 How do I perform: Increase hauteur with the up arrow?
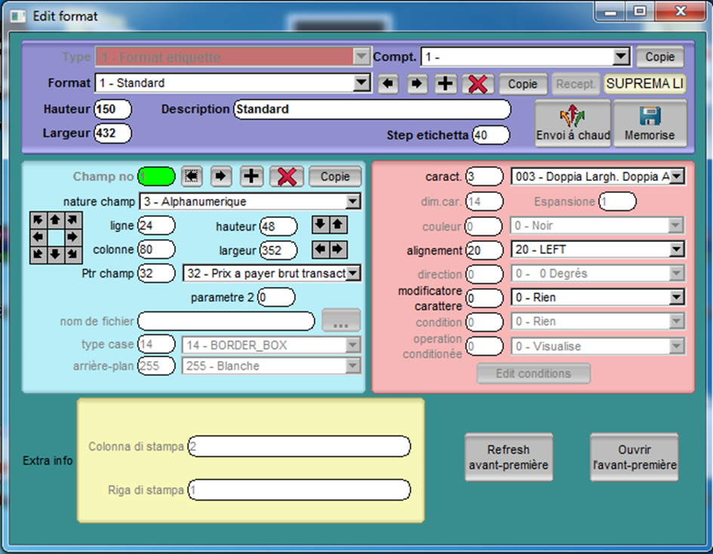(339, 225)
